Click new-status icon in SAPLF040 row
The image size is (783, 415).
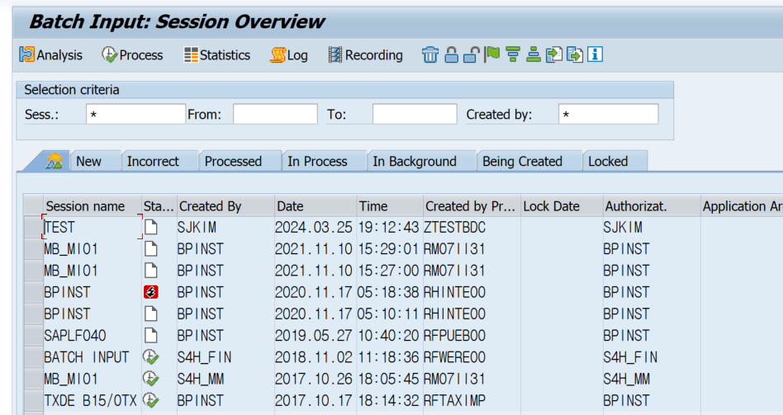[151, 336]
